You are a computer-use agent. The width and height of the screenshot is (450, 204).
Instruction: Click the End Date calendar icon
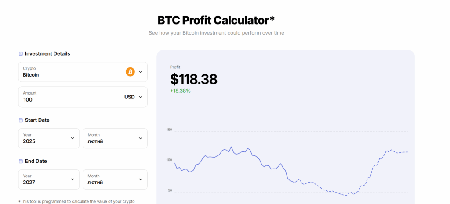(x=21, y=161)
